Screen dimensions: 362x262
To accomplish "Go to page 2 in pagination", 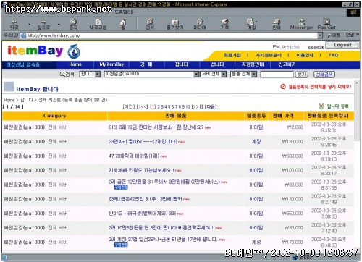I will tap(159, 106).
